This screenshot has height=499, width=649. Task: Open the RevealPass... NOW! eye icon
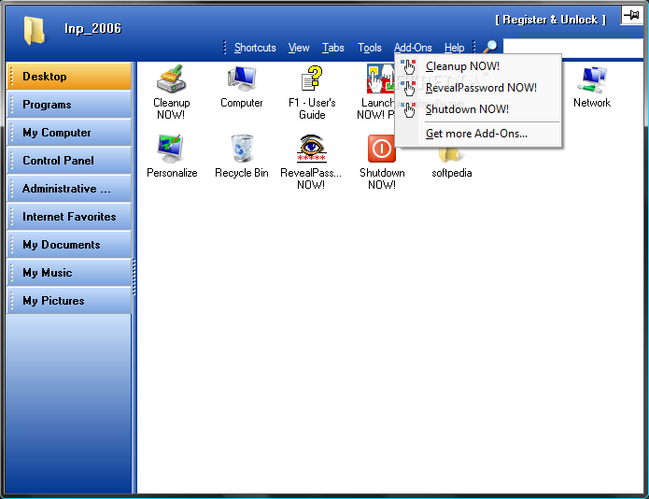tap(311, 149)
